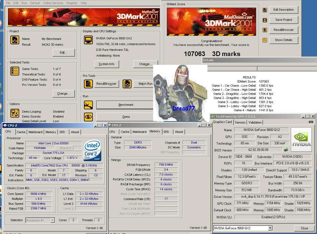Viewport: 317px width, 234px height.
Task: Open the Register menu
Action: pos(72,3)
